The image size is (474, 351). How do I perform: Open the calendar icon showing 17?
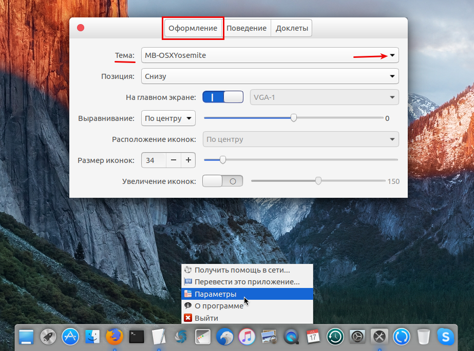click(x=313, y=337)
